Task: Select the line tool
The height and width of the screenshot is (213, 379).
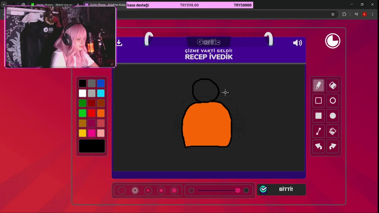Action: pyautogui.click(x=318, y=131)
